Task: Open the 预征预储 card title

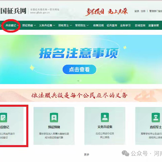Action: [54, 127]
